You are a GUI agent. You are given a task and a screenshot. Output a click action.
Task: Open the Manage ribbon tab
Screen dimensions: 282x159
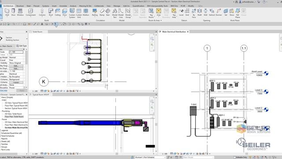click(x=117, y=6)
